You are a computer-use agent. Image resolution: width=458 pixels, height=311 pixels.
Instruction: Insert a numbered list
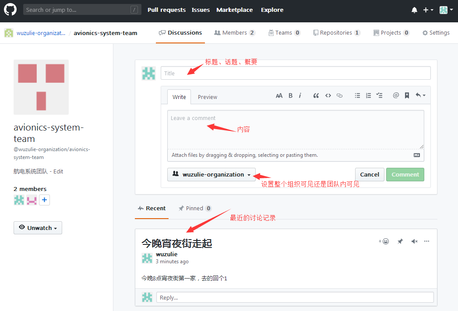(368, 95)
